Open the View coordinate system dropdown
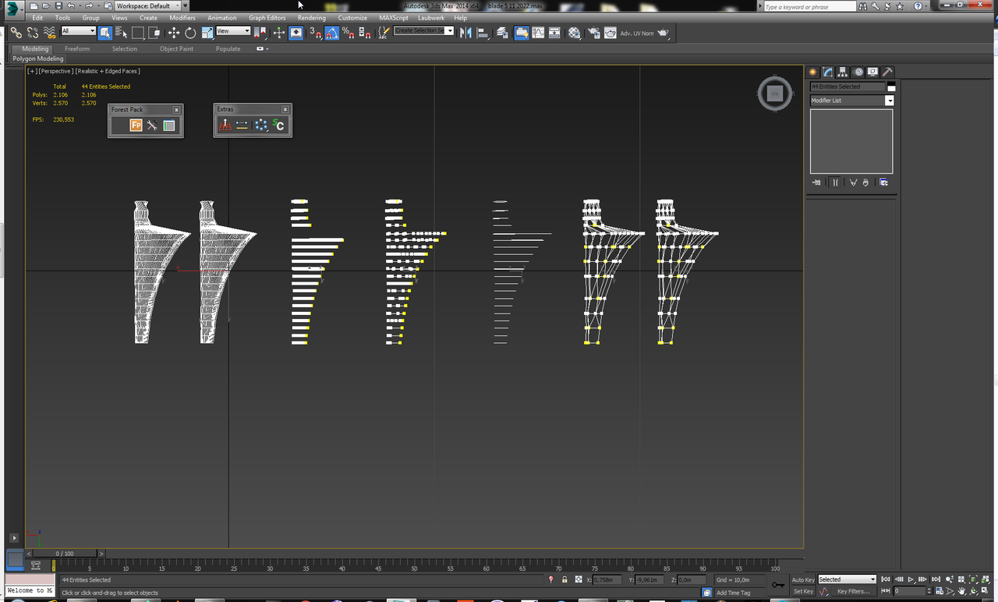This screenshot has height=602, width=998. click(x=233, y=31)
